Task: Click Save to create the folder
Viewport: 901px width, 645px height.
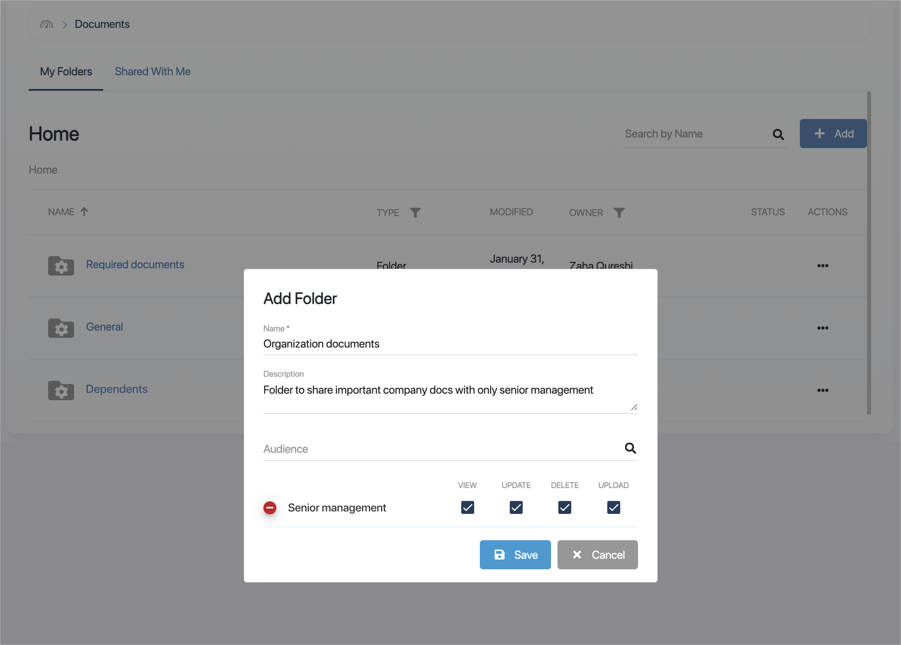Action: 515,555
